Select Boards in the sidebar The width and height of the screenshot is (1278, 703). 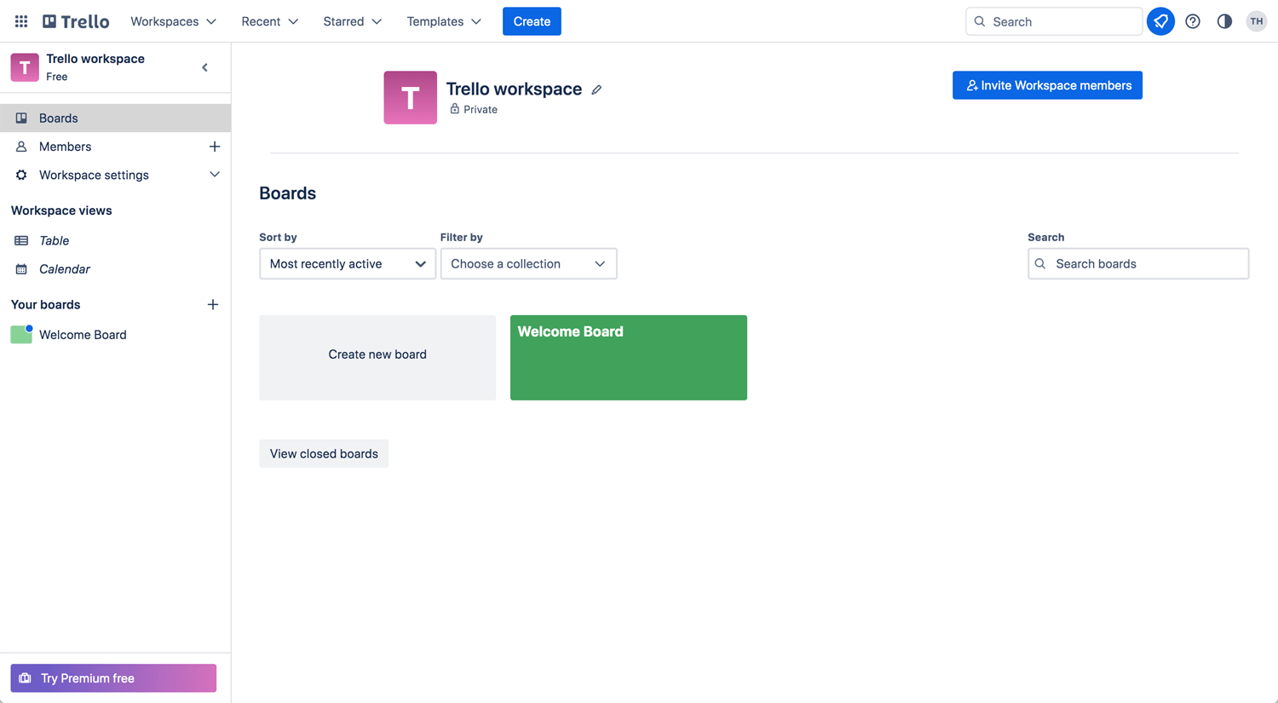(x=115, y=118)
